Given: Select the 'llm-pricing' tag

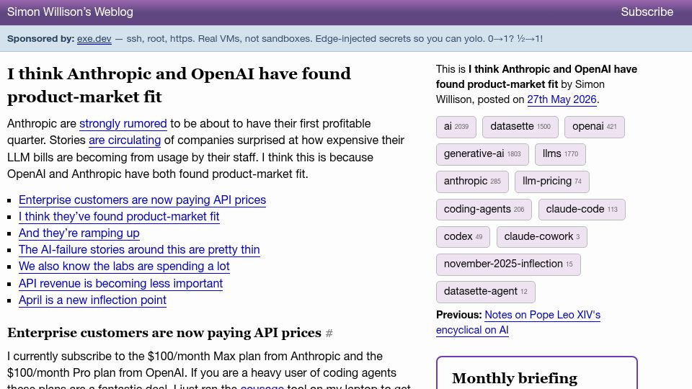Looking at the screenshot, I should coord(552,182).
